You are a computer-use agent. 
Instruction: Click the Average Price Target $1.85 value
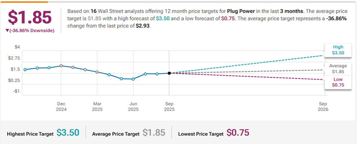pyautogui.click(x=154, y=132)
